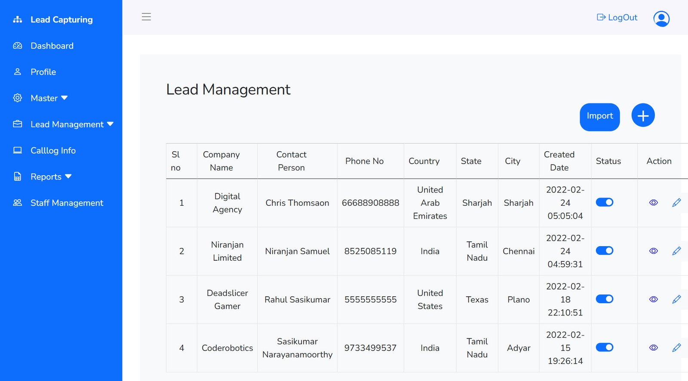
Task: View Digital Agency lead via eye icon
Action: point(653,203)
